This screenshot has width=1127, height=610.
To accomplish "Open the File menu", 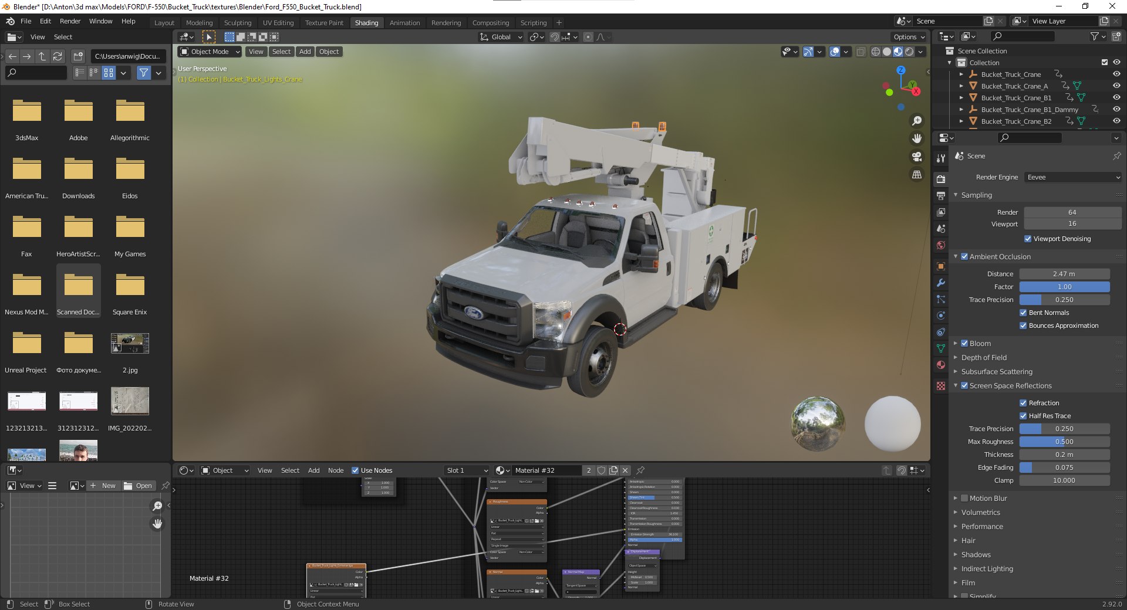I will point(26,21).
